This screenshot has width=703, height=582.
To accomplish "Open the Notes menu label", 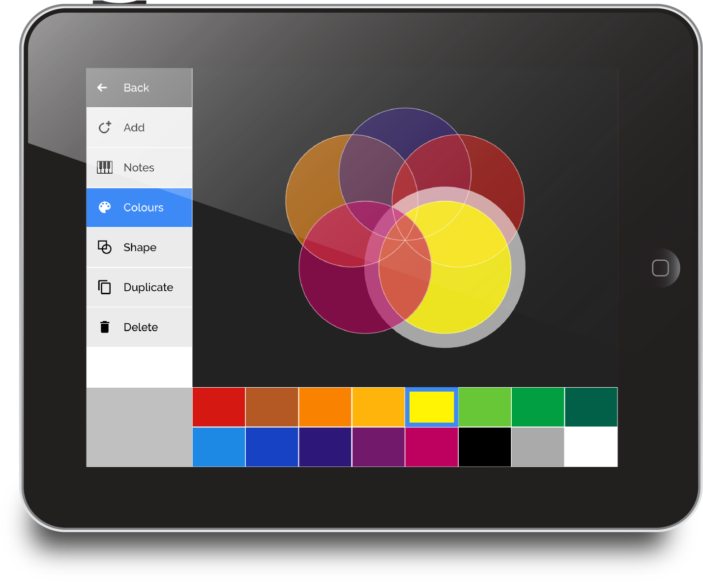I will [x=139, y=167].
